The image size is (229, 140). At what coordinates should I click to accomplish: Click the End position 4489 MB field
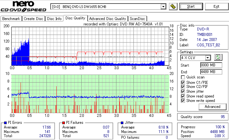(211, 72)
